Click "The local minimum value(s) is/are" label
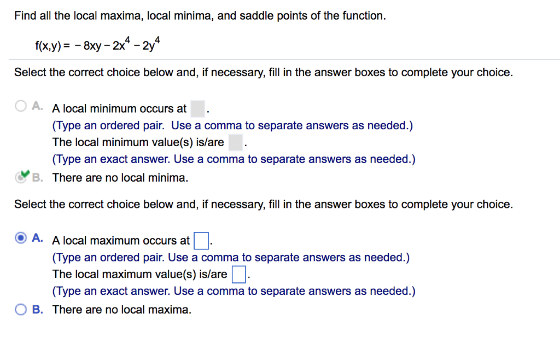The image size is (560, 348). point(138,143)
